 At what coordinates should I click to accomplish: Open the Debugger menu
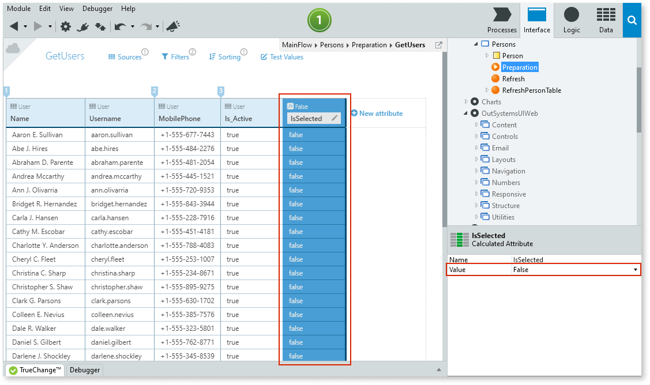(x=97, y=9)
